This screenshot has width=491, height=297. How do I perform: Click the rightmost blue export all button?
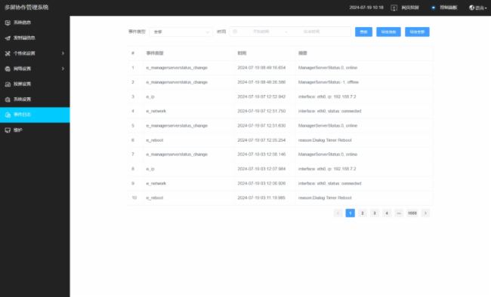pyautogui.click(x=417, y=32)
